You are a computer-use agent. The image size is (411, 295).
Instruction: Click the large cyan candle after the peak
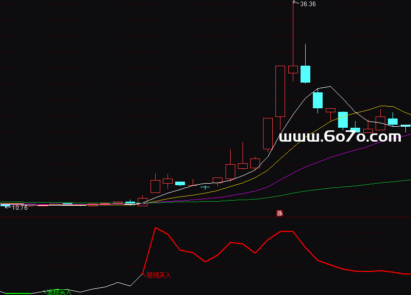click(x=306, y=73)
